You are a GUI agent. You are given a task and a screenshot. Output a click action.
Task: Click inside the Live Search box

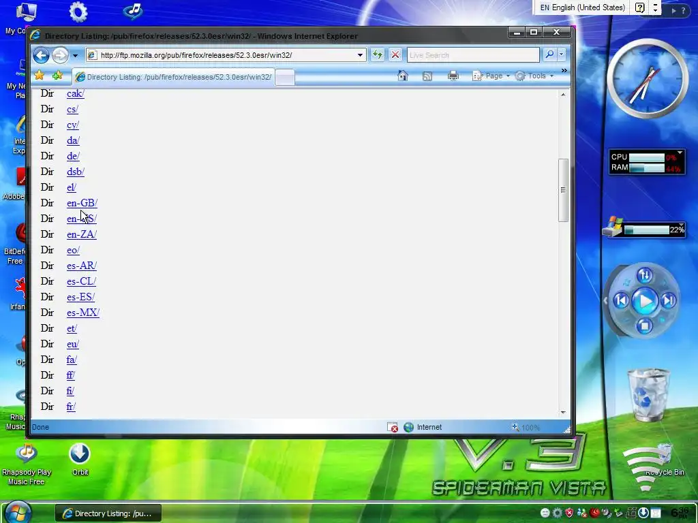pyautogui.click(x=473, y=55)
